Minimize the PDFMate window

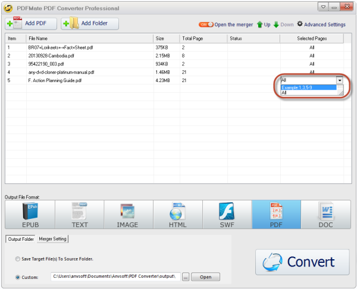tap(334, 7)
